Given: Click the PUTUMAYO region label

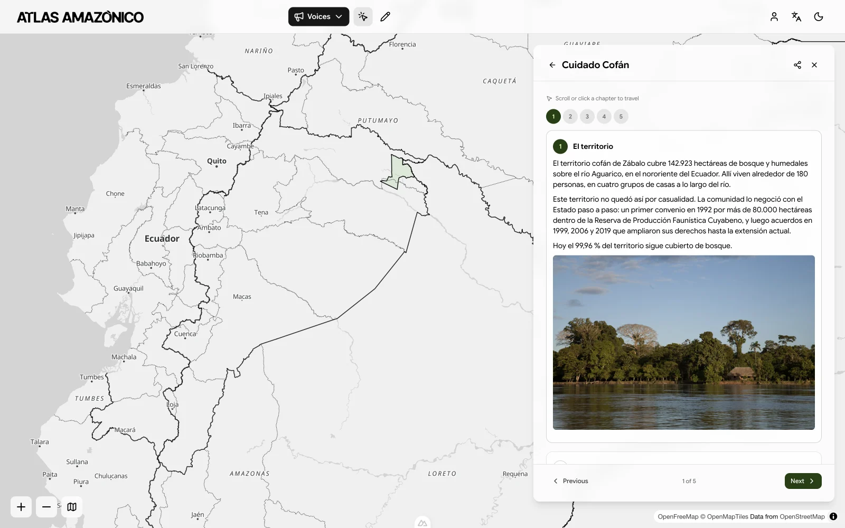Looking at the screenshot, I should [378, 120].
